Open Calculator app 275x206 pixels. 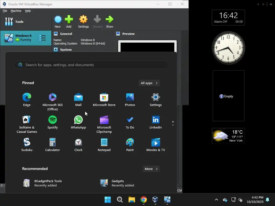pyautogui.click(x=53, y=145)
